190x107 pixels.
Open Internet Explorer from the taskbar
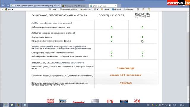coord(5,105)
